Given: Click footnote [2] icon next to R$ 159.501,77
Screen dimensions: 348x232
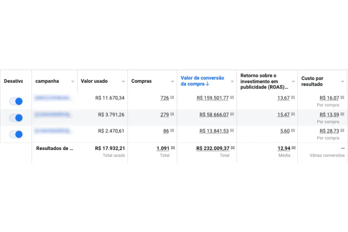Looking at the screenshot, I should point(232,98).
